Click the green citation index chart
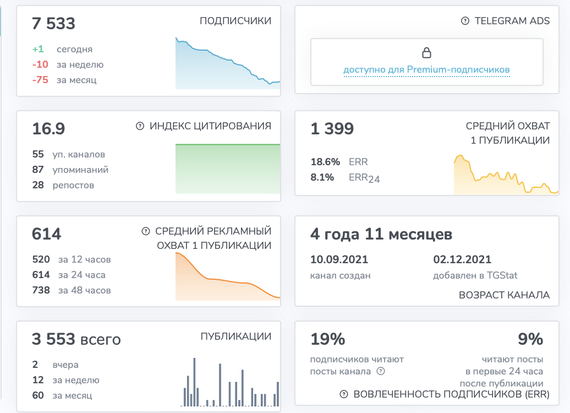 228,169
